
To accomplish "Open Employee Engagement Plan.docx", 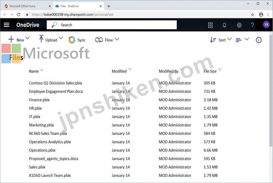I will (x=56, y=91).
